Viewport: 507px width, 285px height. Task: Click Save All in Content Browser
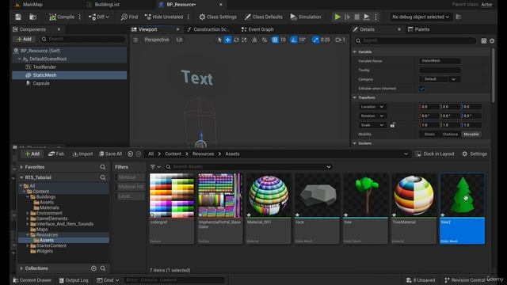pos(111,154)
